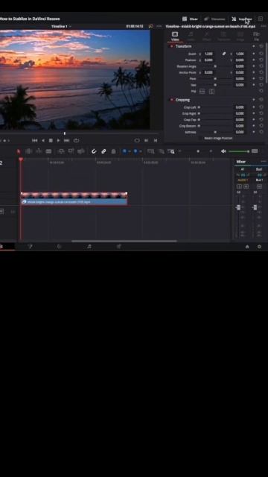The height and width of the screenshot is (477, 268).
Task: Click the Custom Zoom magnifier icon
Action: coord(171,151)
